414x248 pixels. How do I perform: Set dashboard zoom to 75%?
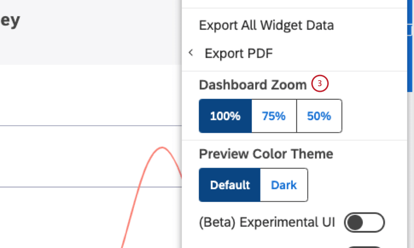274,116
